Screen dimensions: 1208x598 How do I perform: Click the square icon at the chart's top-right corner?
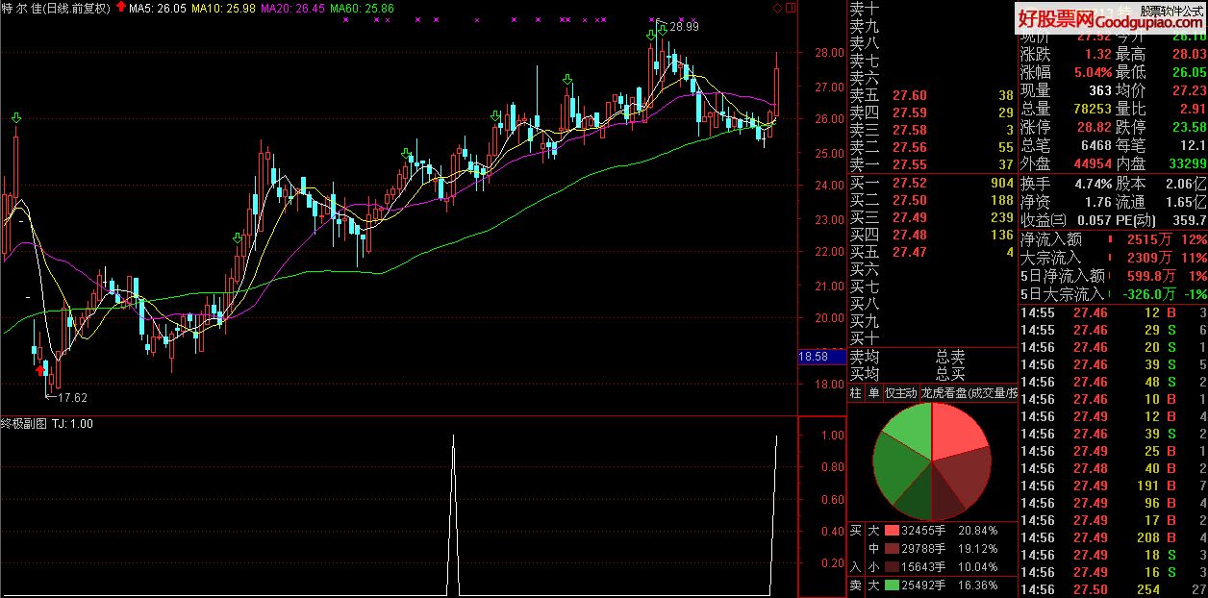(x=791, y=8)
